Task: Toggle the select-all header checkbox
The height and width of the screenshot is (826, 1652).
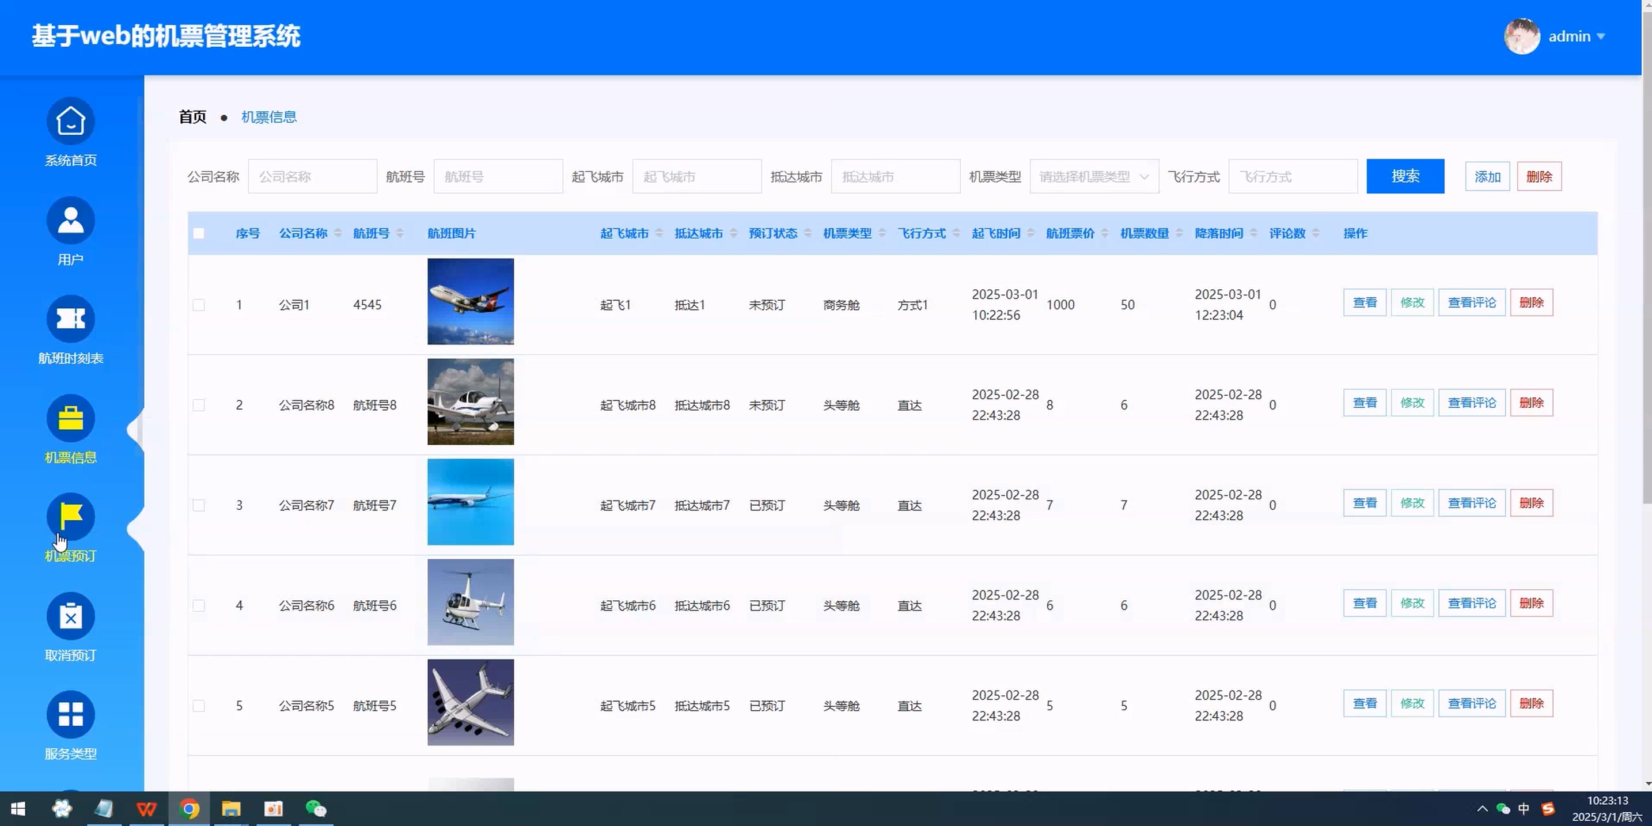Action: (199, 233)
